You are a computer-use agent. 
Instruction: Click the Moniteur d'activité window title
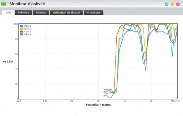[27, 4]
